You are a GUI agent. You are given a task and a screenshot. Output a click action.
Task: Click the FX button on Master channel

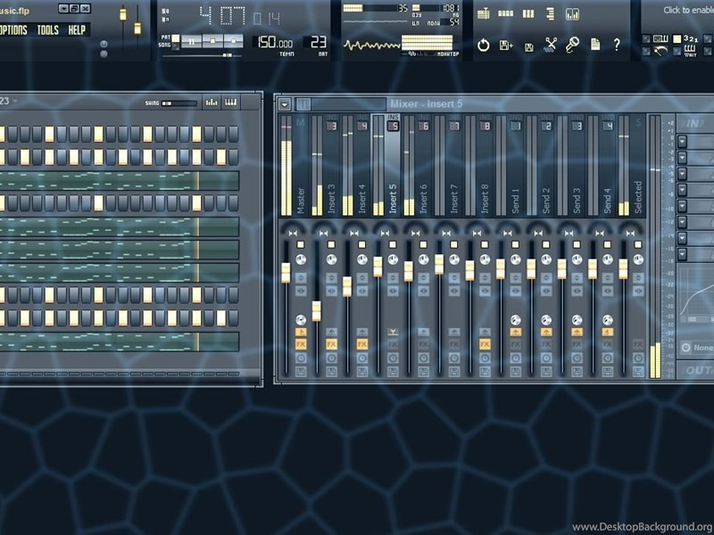[301, 344]
